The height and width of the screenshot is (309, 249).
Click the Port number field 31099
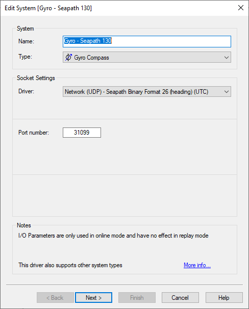click(82, 133)
